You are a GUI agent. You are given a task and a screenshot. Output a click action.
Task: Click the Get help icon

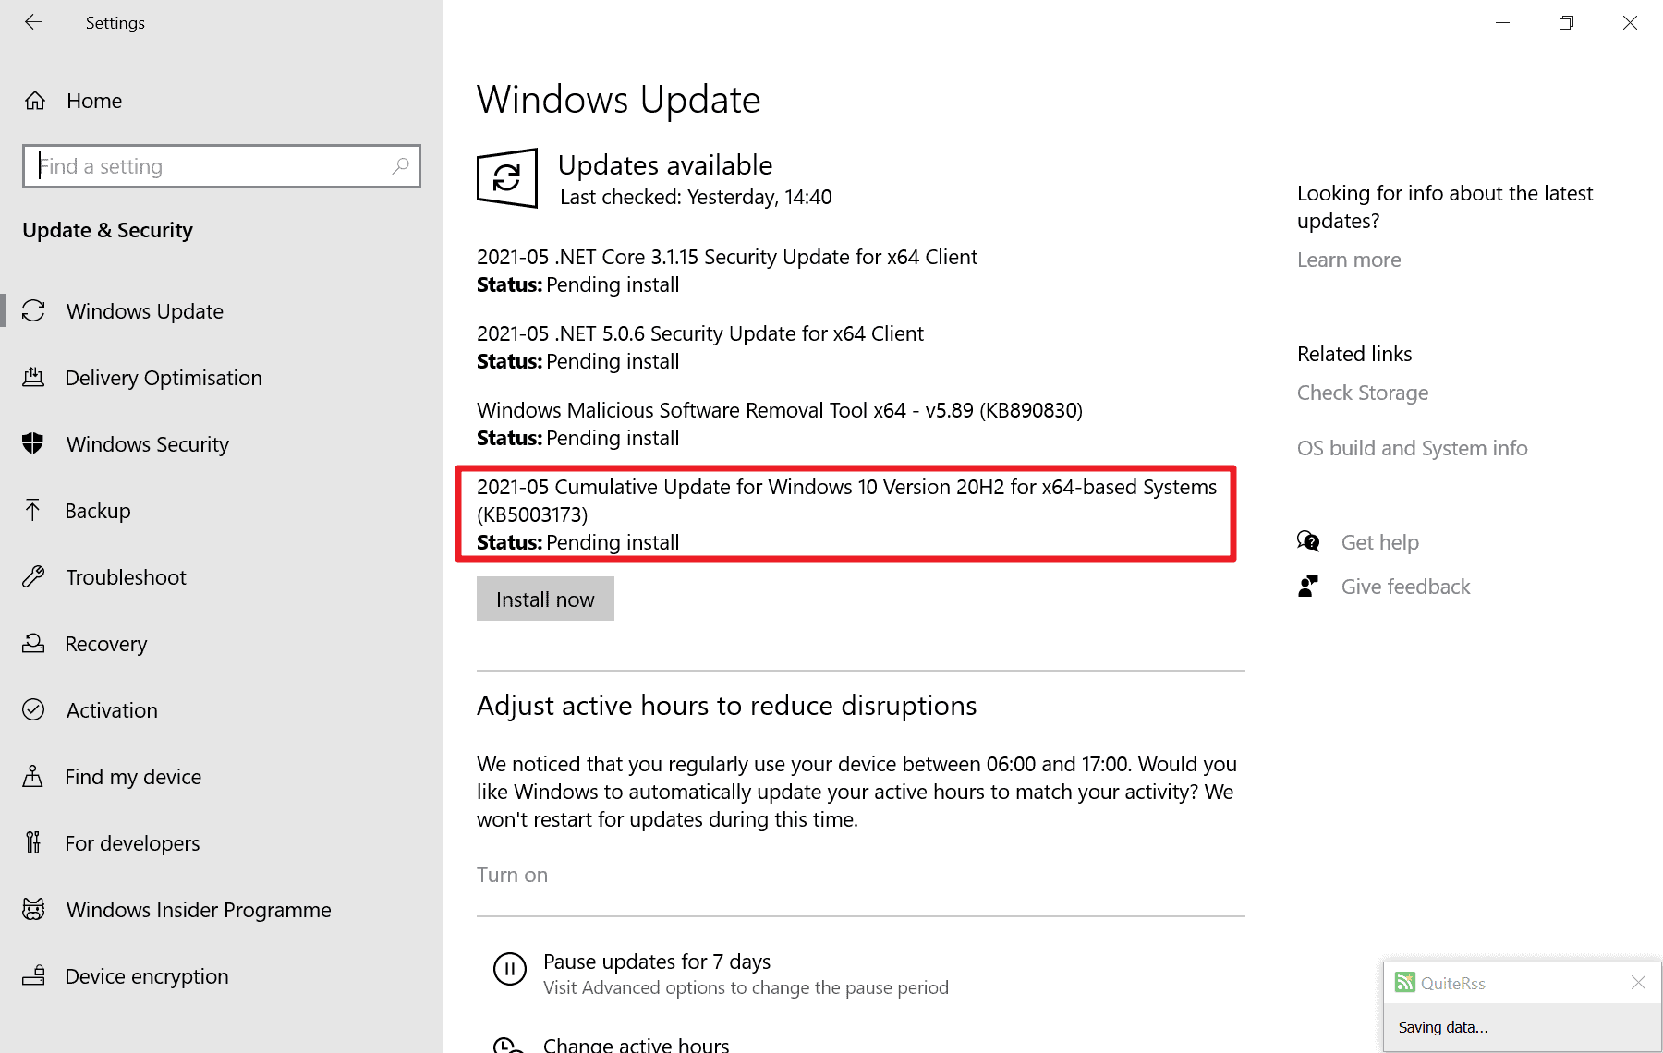1308,541
